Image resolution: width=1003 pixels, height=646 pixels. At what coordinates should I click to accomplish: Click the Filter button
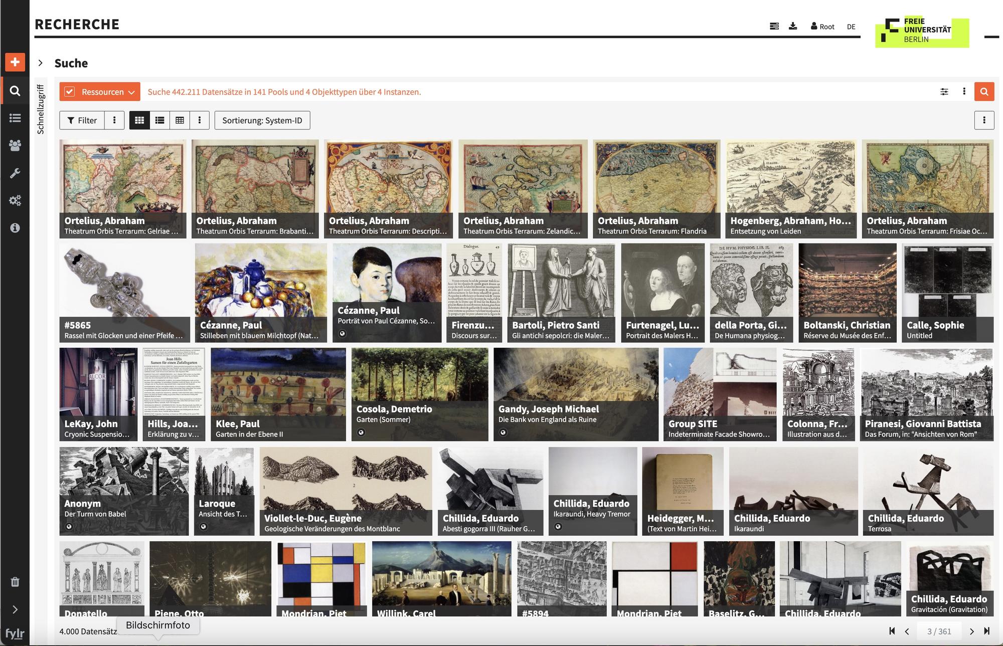pyautogui.click(x=82, y=120)
